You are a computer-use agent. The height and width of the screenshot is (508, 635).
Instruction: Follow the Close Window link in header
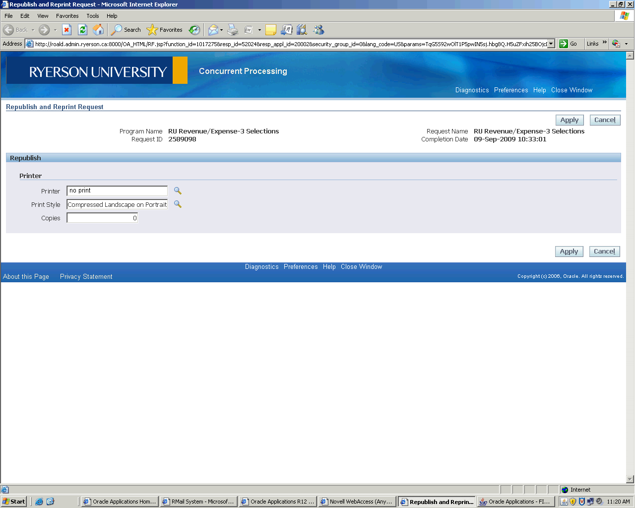571,90
